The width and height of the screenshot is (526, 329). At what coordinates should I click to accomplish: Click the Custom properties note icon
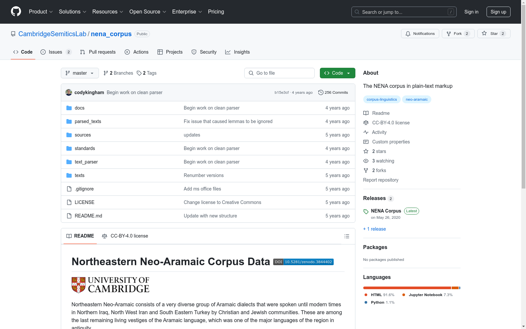click(366, 142)
